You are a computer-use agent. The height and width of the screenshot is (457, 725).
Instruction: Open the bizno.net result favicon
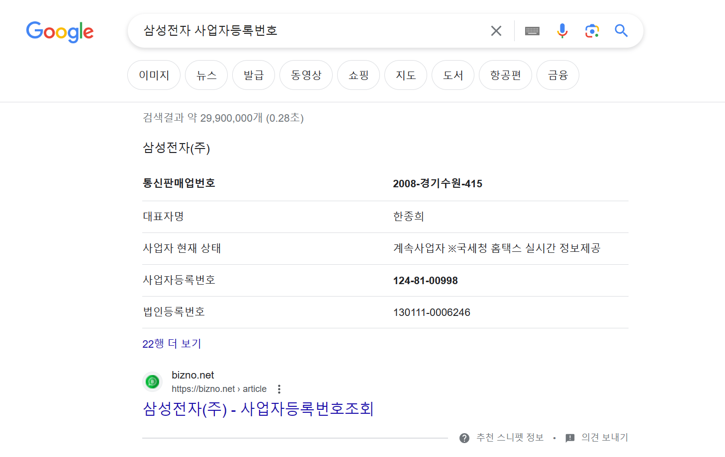point(153,381)
